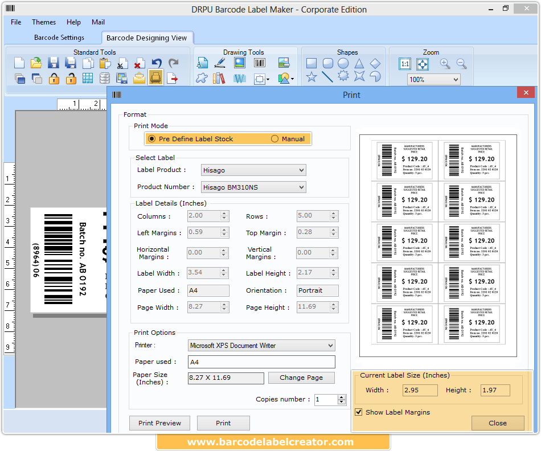Select the Star shape

(x=311, y=77)
